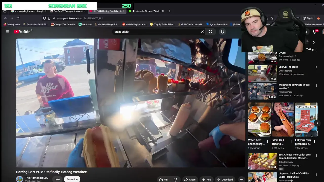324x182 pixels.
Task: Open The Homedog LLC channel name link
Action: click(x=36, y=178)
